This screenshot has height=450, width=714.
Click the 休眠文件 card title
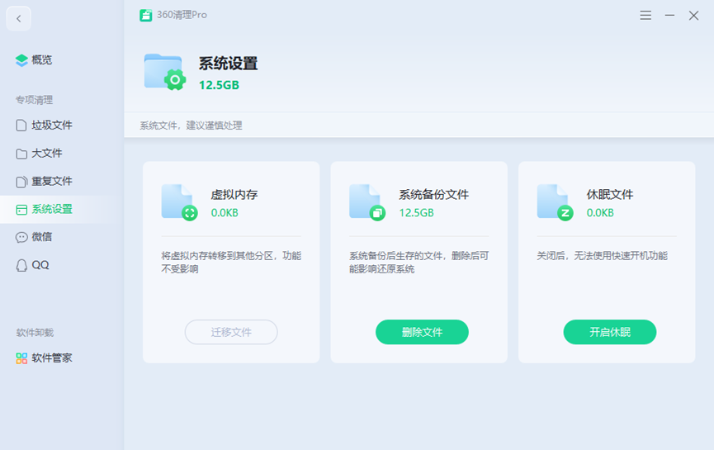click(610, 195)
